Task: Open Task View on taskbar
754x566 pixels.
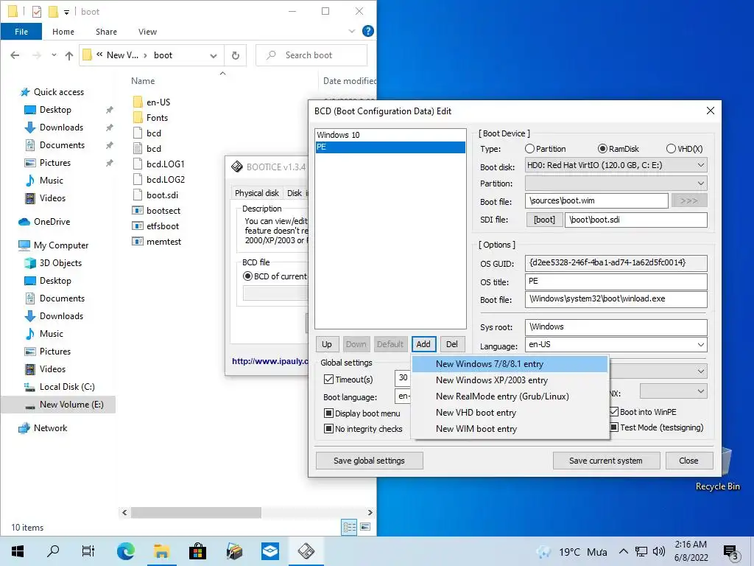Action: pos(88,551)
